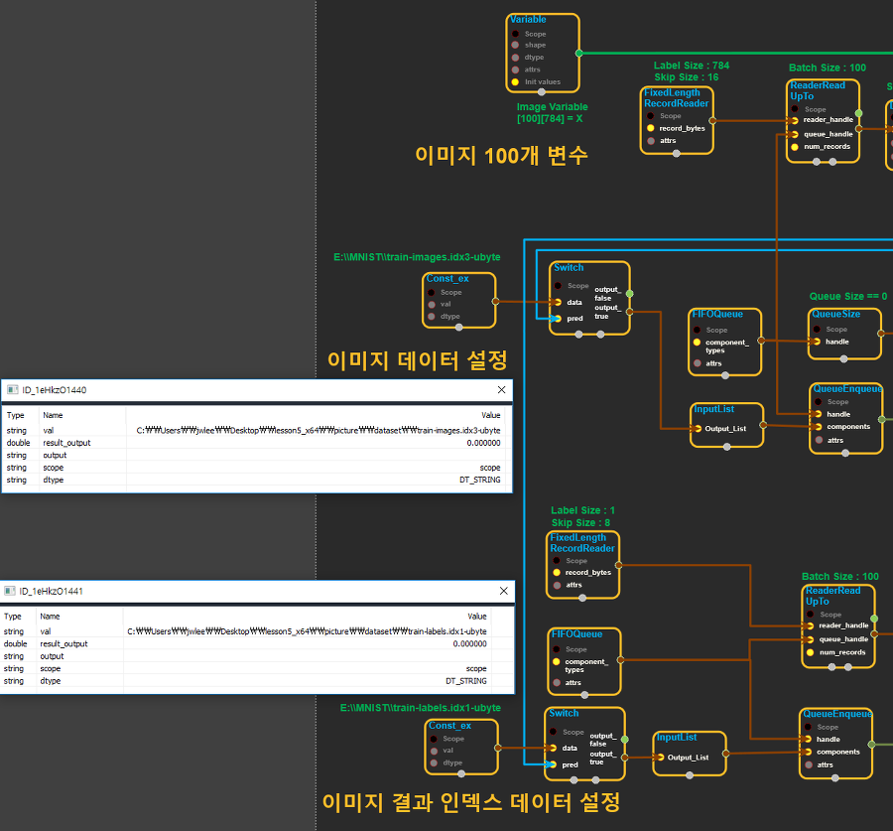Click the Variable node's init values port
The height and width of the screenshot is (831, 893).
point(516,81)
